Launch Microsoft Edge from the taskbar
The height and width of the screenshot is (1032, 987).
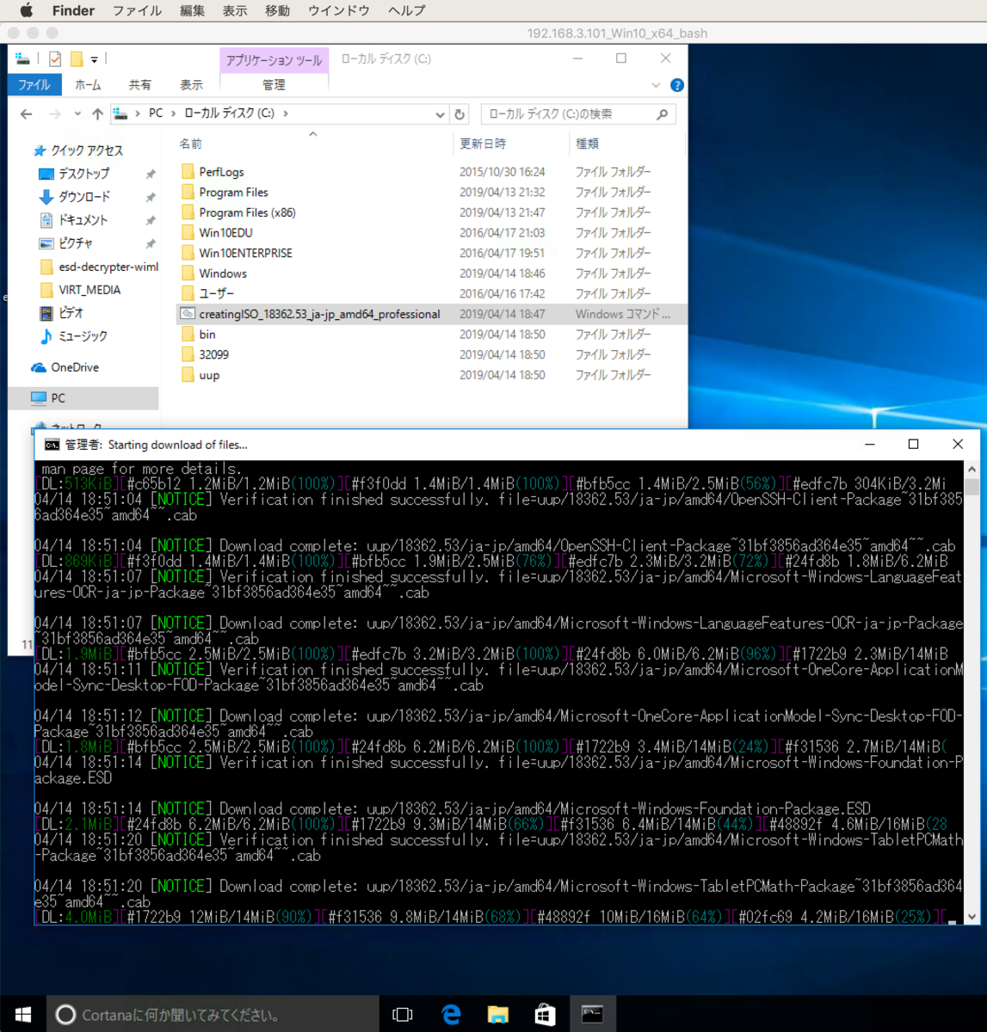click(x=451, y=1015)
